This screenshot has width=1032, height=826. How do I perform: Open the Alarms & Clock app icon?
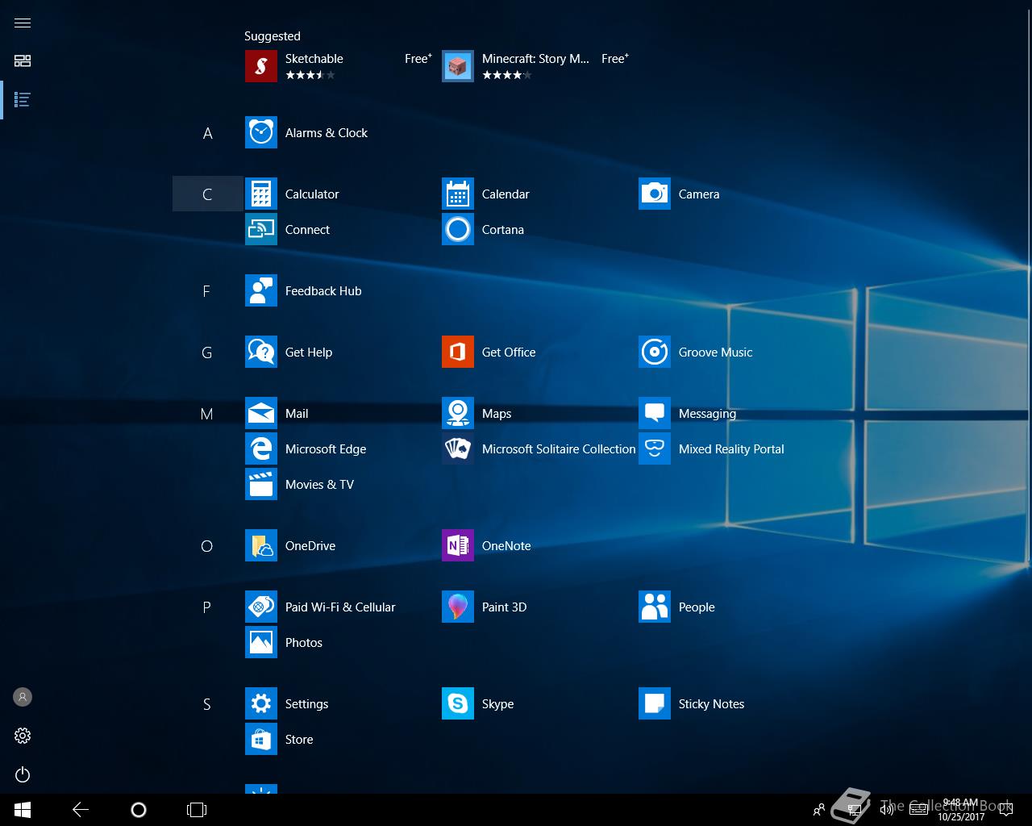(x=261, y=132)
